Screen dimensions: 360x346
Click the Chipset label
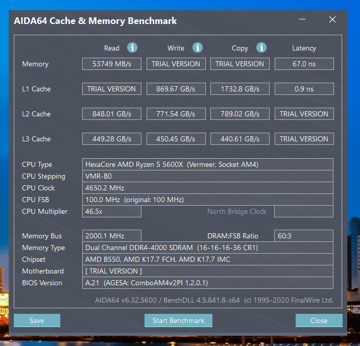pyautogui.click(x=34, y=259)
